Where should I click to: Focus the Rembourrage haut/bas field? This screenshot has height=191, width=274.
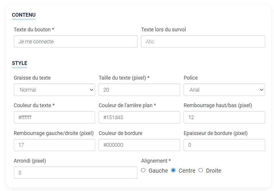pos(224,117)
